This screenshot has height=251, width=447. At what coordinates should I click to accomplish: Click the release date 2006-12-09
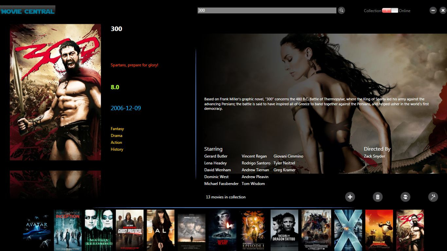click(126, 108)
